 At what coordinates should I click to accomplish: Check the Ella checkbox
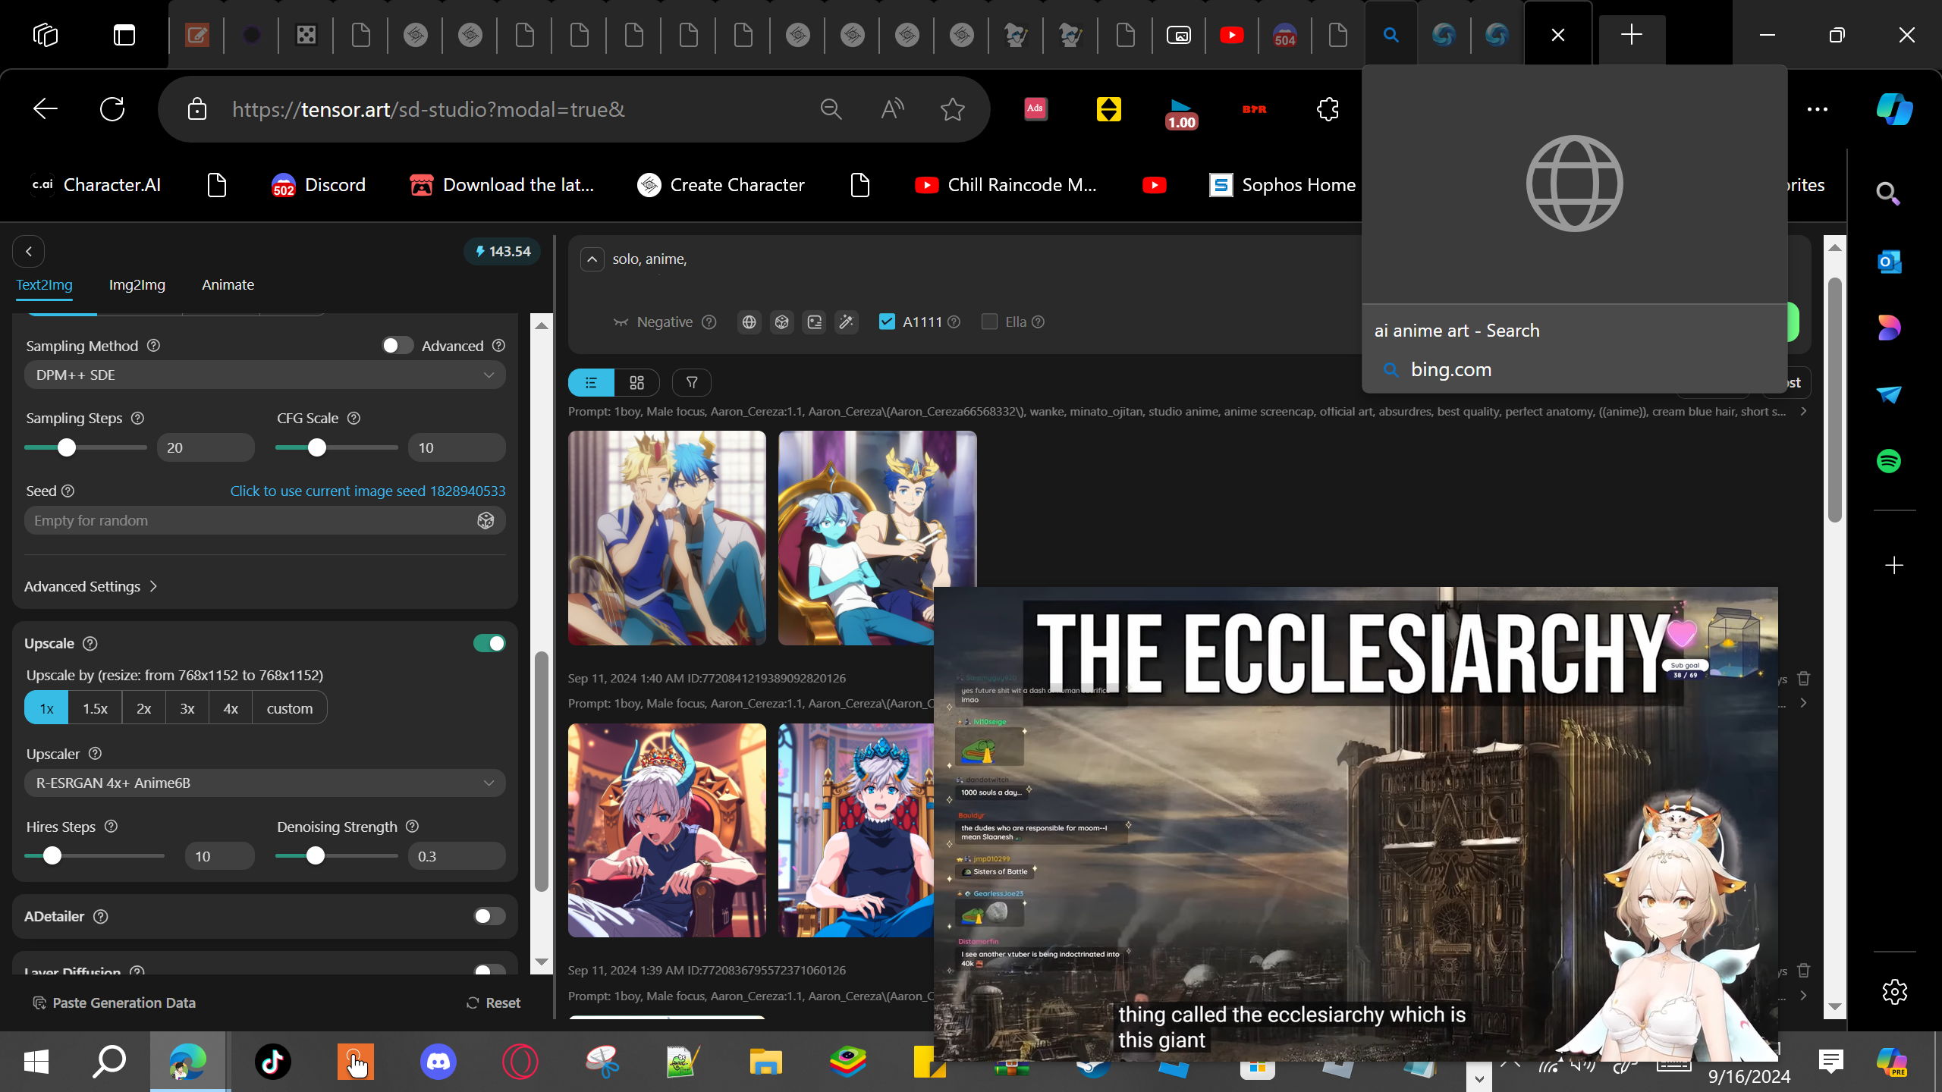point(989,322)
